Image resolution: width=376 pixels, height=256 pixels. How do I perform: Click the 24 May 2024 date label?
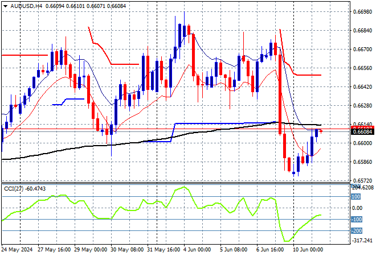pyautogui.click(x=17, y=250)
